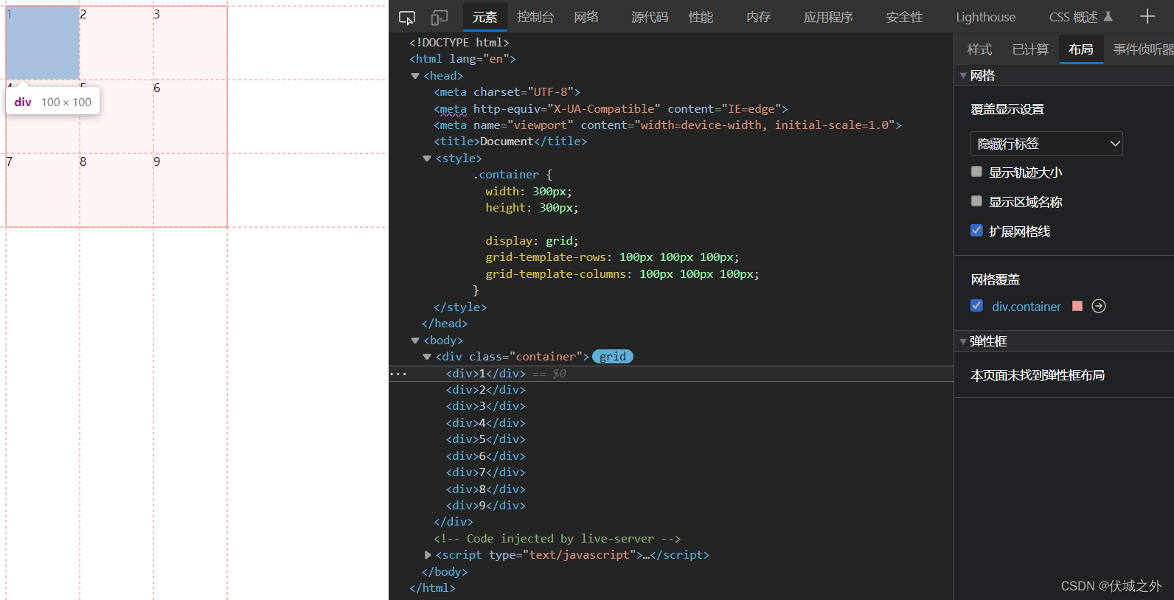Click the plus icon to add a tool tab
The image size is (1174, 600).
click(1147, 17)
